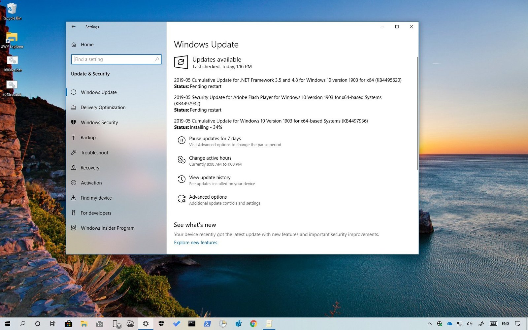The width and height of the screenshot is (528, 330).
Task: Open Find my device settings
Action: (x=96, y=198)
